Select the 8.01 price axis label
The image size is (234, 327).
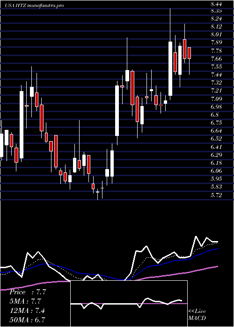[217, 35]
